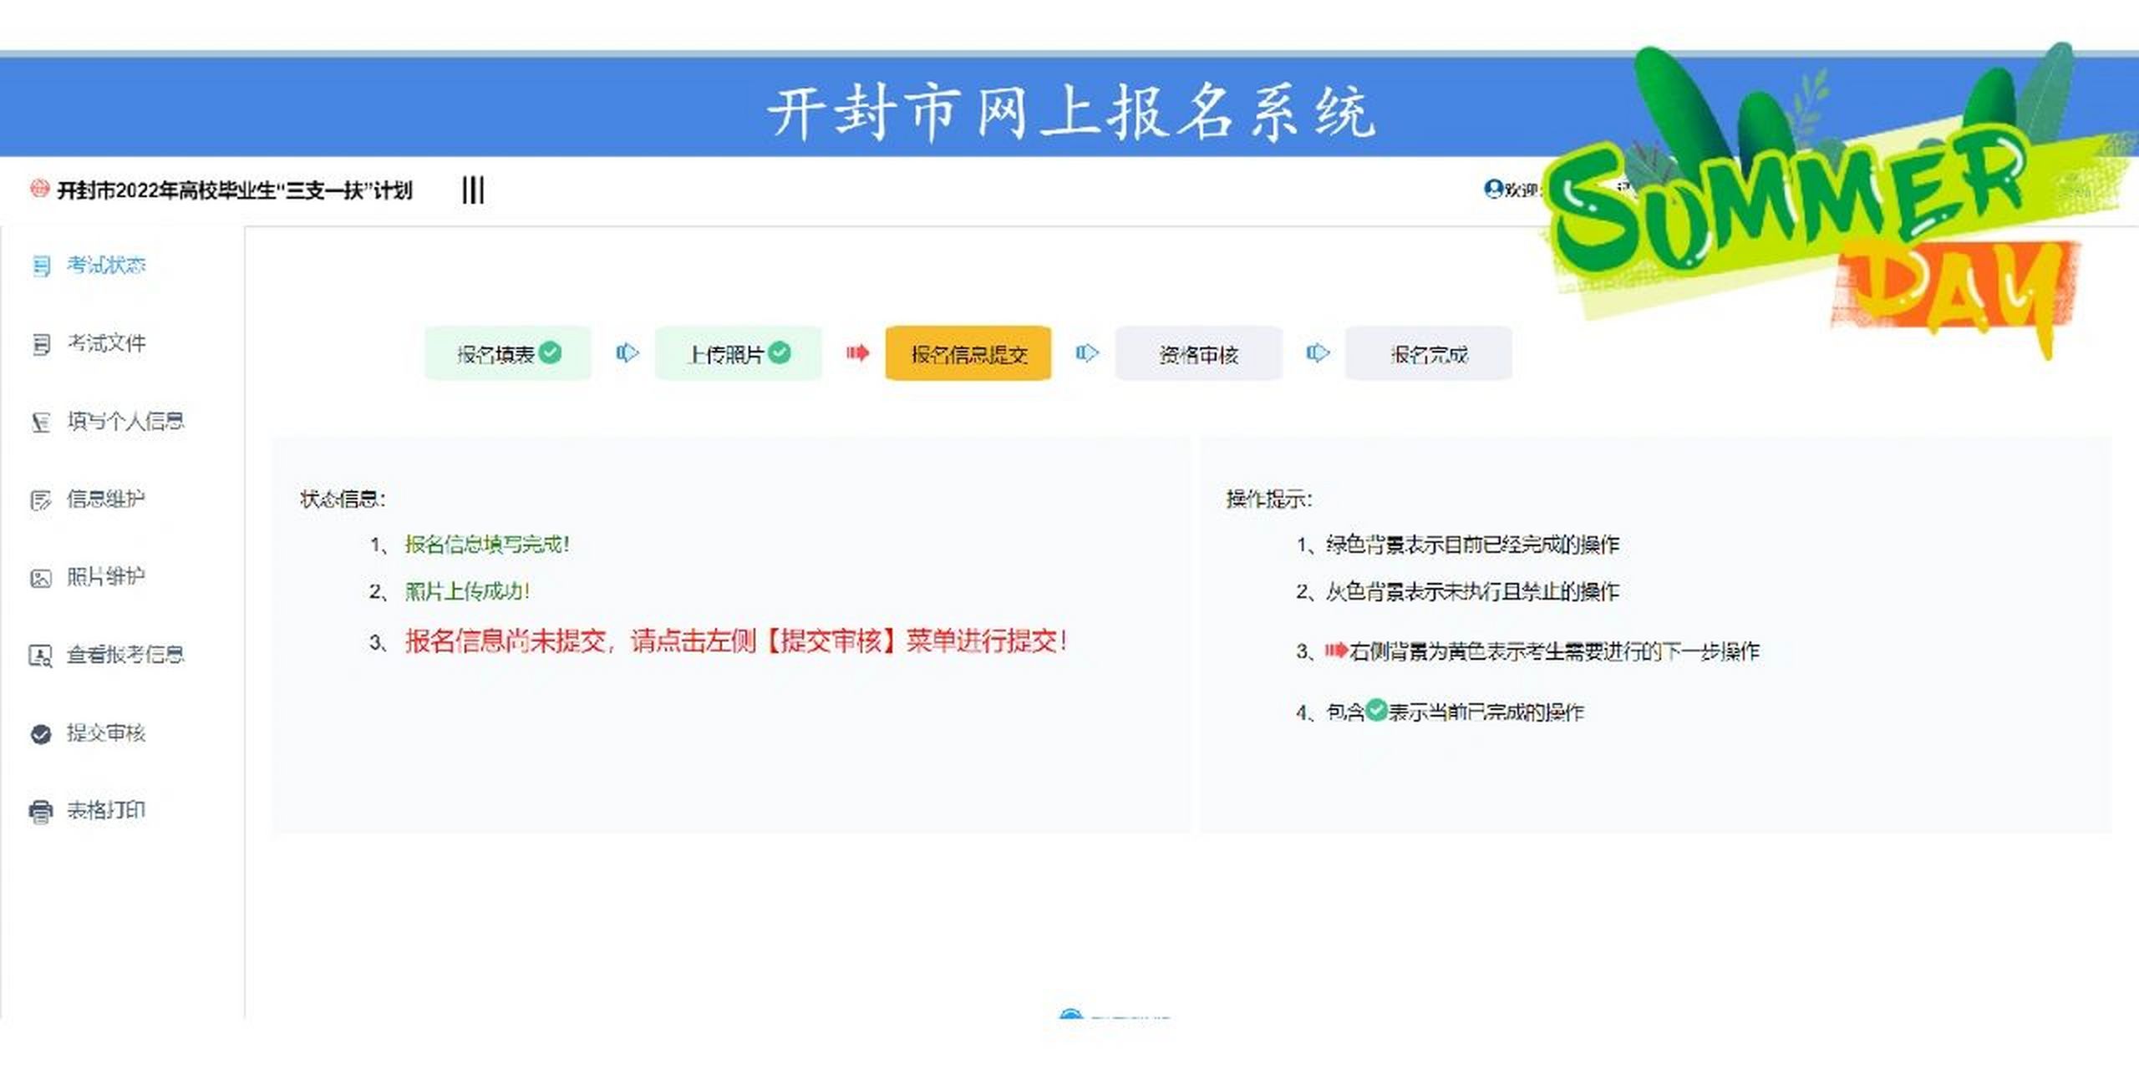Click the 操作提示: heading
The height and width of the screenshot is (1069, 2139).
(x=1269, y=499)
